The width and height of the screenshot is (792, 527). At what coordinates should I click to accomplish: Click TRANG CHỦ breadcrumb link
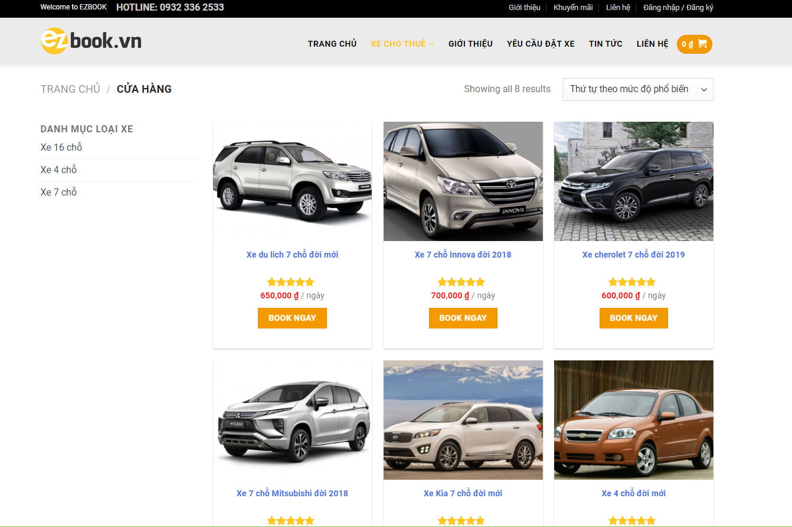coord(70,89)
